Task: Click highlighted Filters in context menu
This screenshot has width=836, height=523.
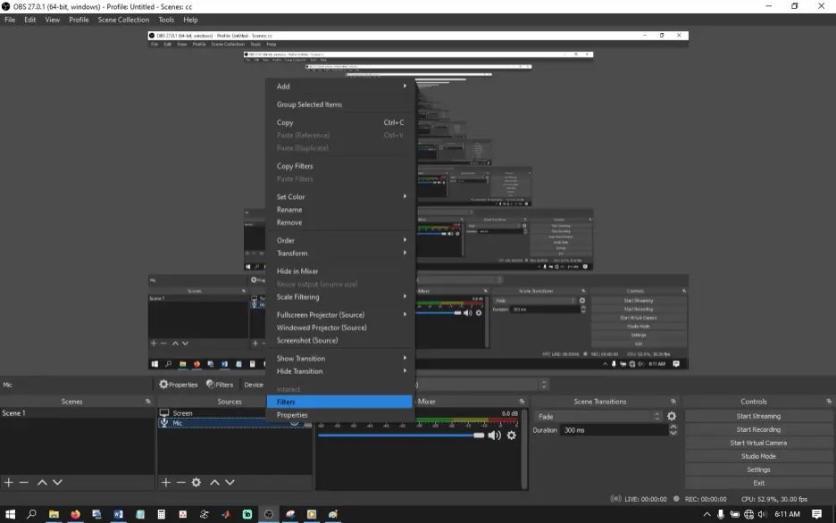Action: point(339,403)
